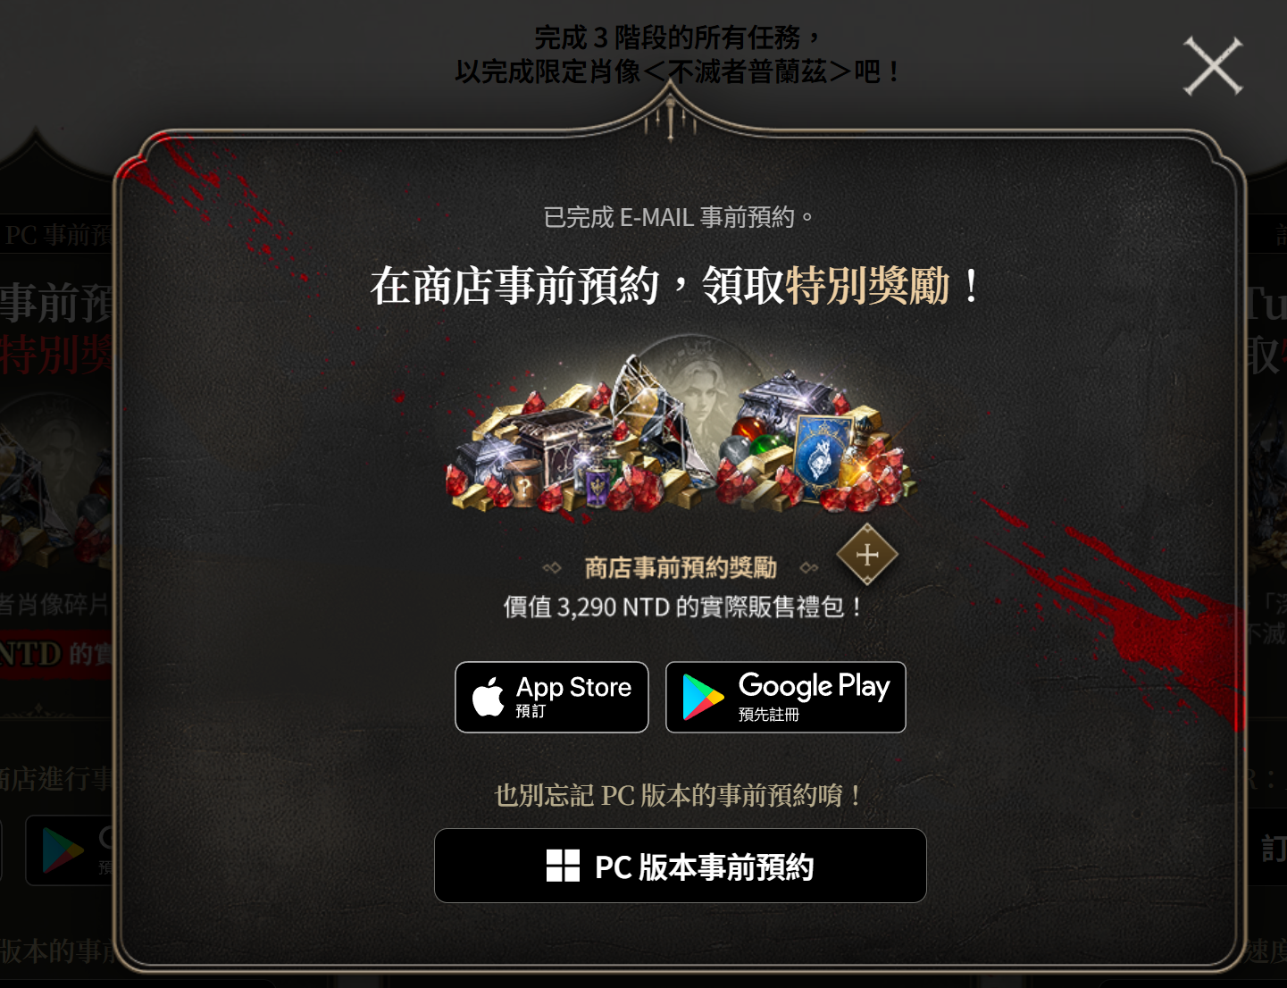Click the 商店事前預約獎勵 heading label
This screenshot has height=988, width=1287.
point(681,567)
